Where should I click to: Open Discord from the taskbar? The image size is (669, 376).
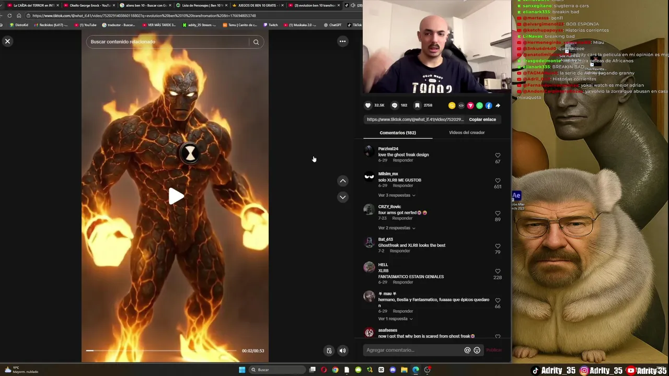point(393,370)
